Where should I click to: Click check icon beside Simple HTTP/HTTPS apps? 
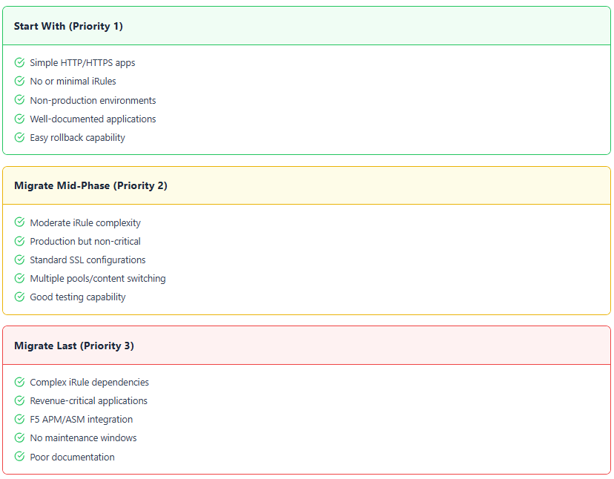pos(19,63)
